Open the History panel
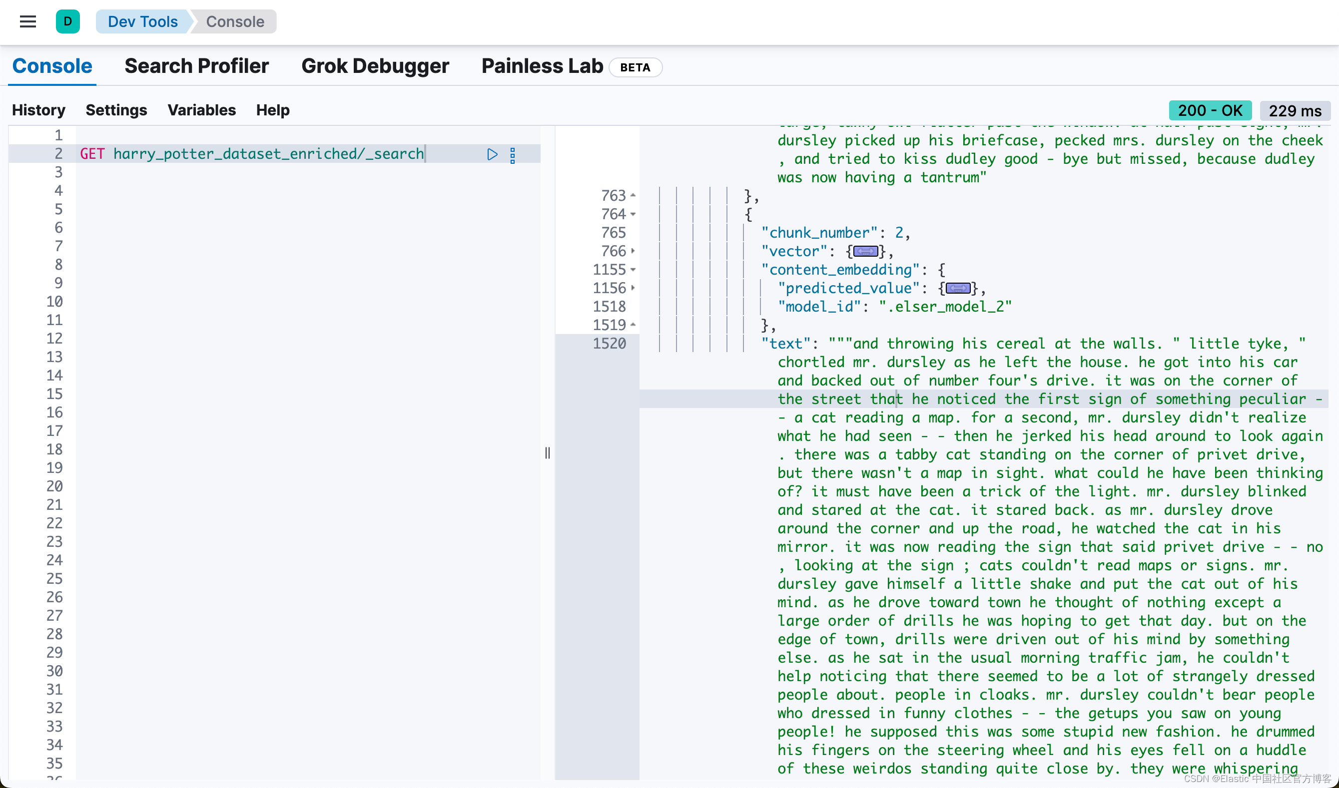The image size is (1339, 788). pos(38,110)
